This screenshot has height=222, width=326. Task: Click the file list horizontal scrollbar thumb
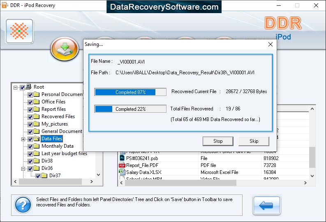[180, 183]
